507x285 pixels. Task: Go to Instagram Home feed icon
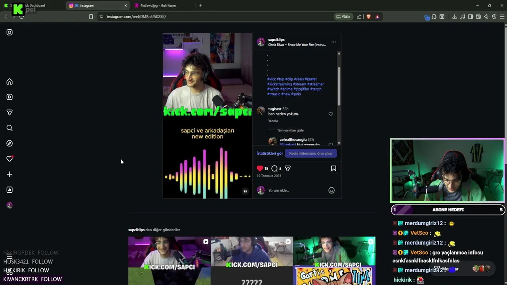[10, 82]
